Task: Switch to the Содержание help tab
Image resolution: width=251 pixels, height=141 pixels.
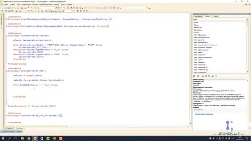Action: point(198,16)
